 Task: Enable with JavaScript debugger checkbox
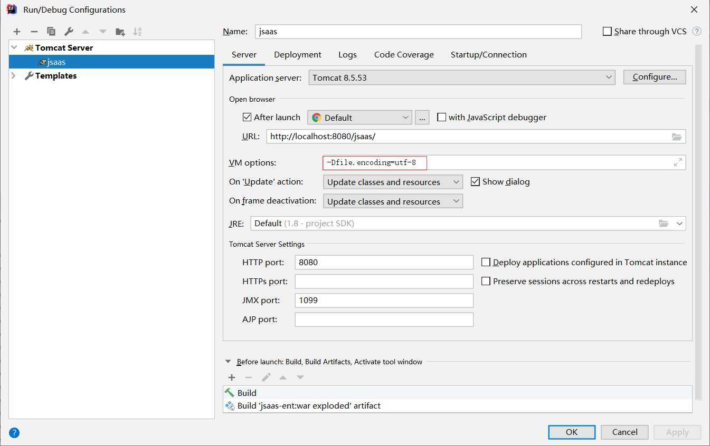441,117
